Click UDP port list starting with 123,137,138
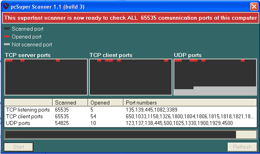Viewport: 260px width, 154px height. (x=179, y=123)
